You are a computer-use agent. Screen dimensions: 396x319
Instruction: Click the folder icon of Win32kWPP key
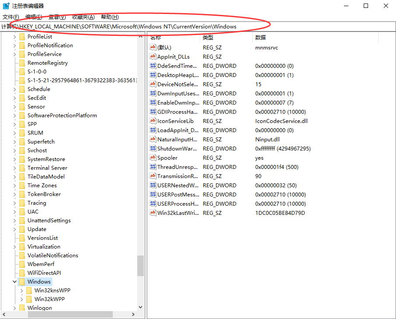coord(29,299)
